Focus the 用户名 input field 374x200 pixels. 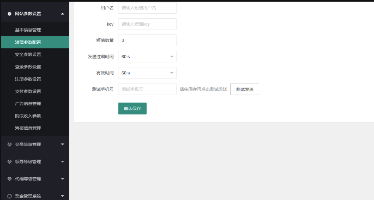[147, 8]
